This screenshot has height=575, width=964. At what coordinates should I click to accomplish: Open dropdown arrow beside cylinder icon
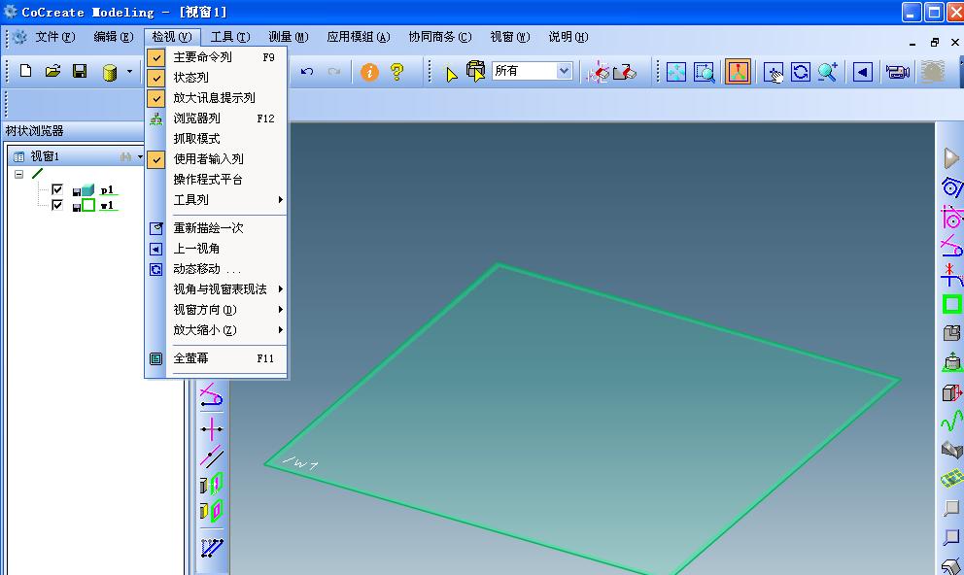[x=129, y=71]
